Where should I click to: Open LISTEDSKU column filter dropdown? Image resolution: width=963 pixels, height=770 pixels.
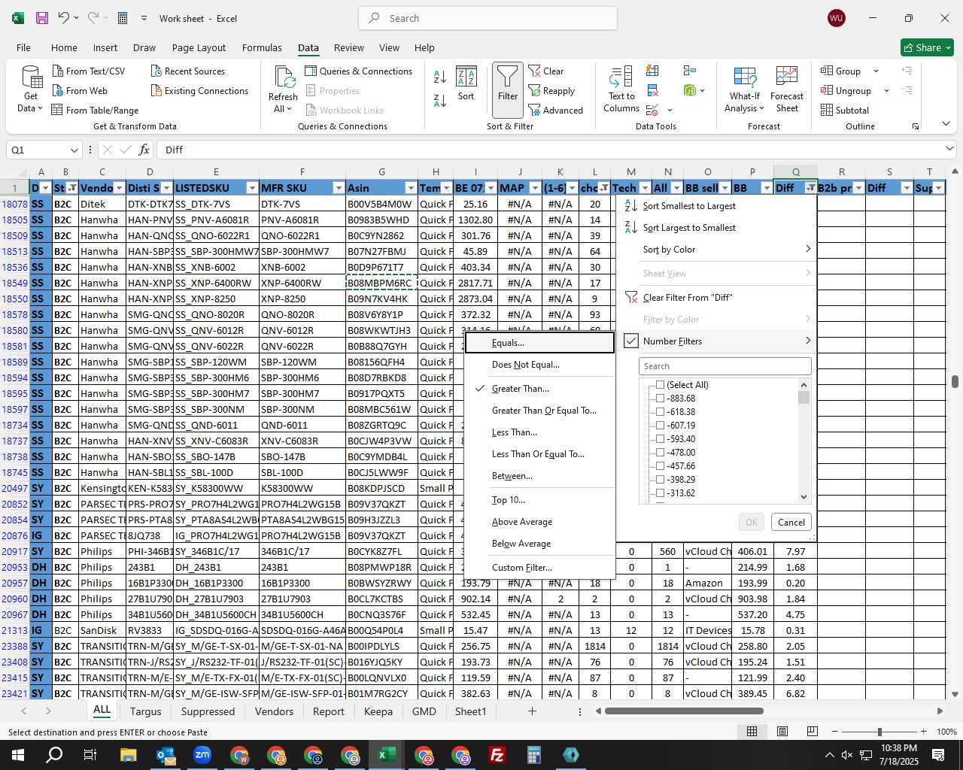[252, 188]
